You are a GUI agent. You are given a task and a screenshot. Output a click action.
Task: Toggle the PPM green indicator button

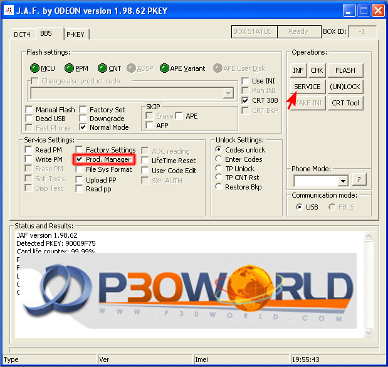click(69, 68)
